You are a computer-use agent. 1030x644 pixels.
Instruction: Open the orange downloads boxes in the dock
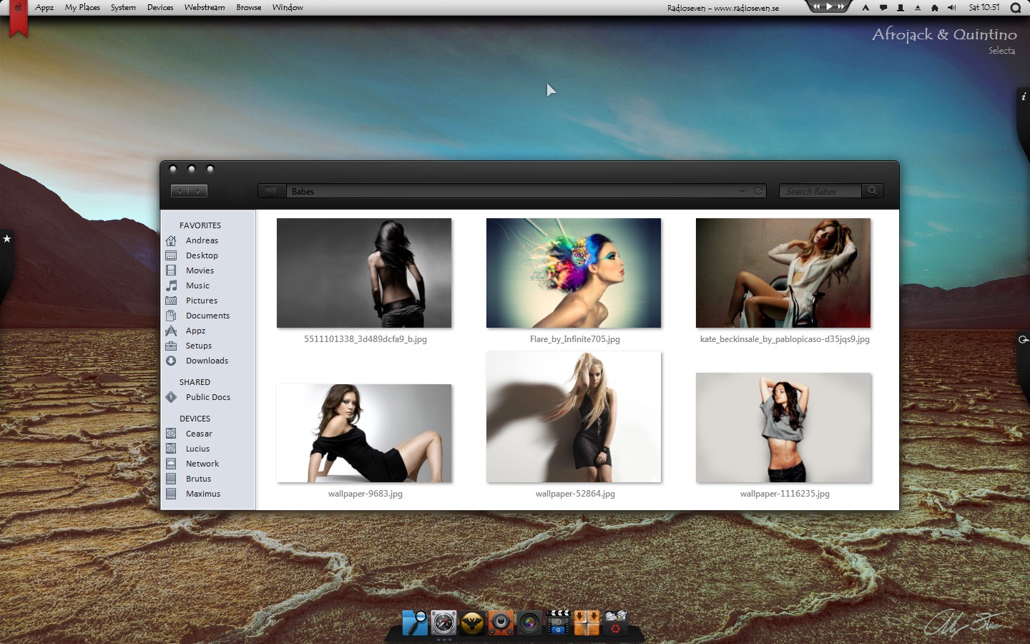coord(587,623)
